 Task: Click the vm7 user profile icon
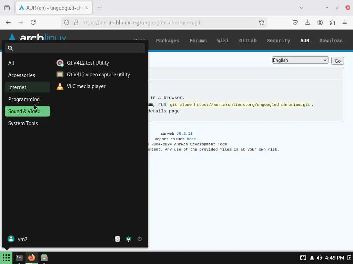click(x=11, y=239)
